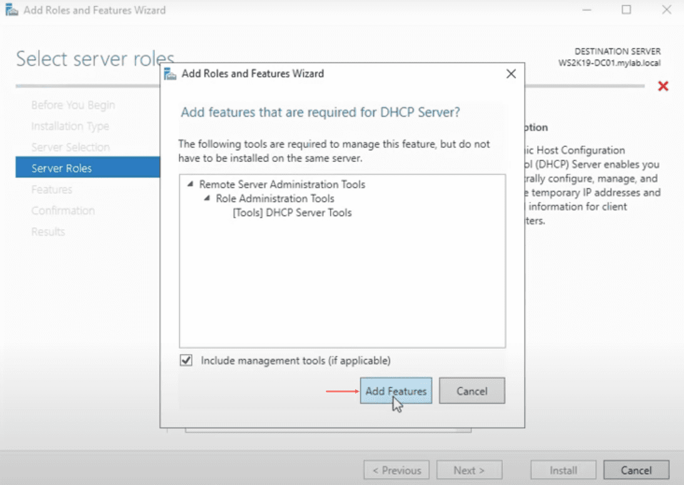Click the Install button
This screenshot has width=684, height=485.
coord(562,470)
